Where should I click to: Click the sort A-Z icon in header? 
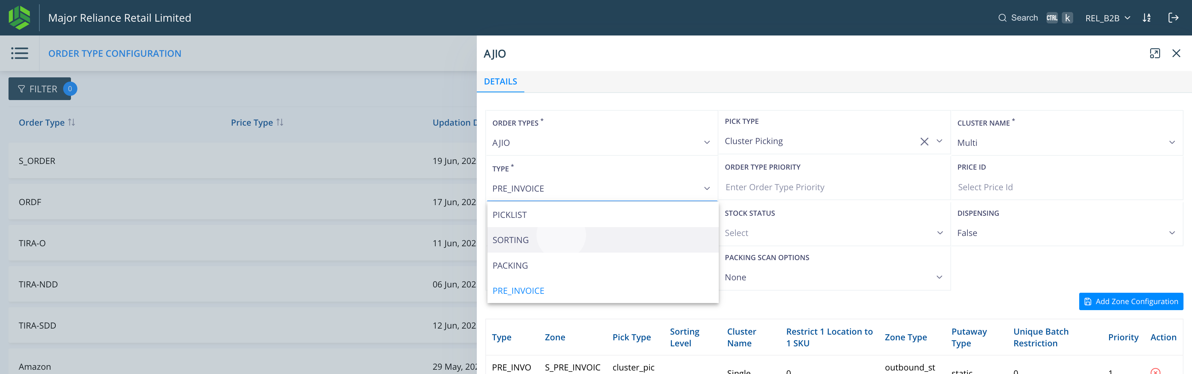coord(1146,18)
